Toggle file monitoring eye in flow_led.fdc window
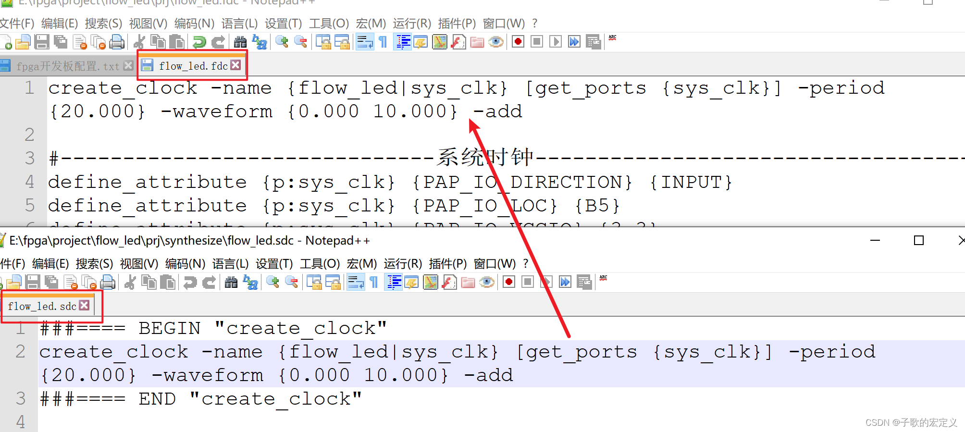 [496, 42]
